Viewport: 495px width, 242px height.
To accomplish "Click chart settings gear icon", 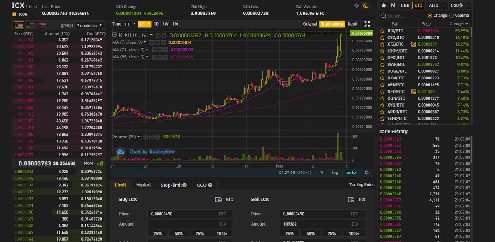I will (367, 172).
